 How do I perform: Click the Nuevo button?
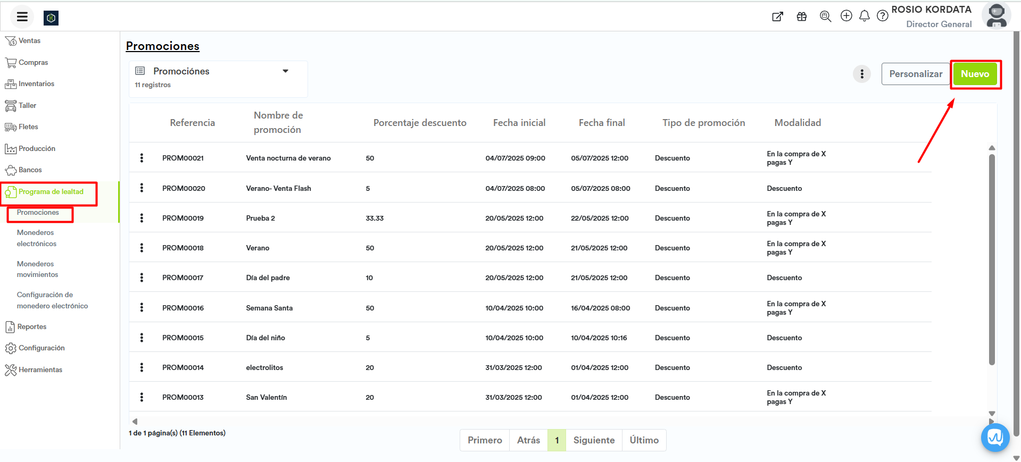(974, 74)
